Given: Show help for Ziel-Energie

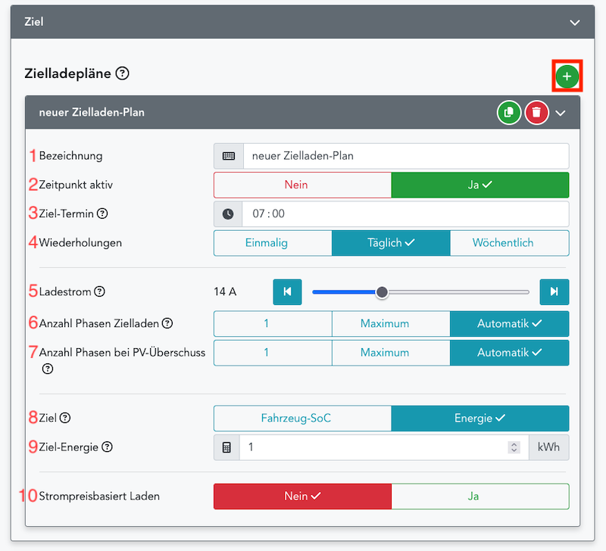Looking at the screenshot, I should (107, 447).
